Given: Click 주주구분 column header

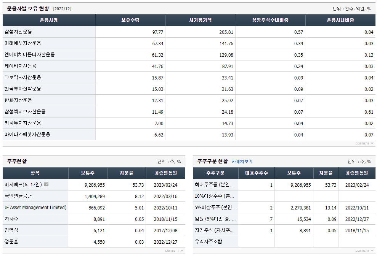Looking at the screenshot, I should coord(215,173).
